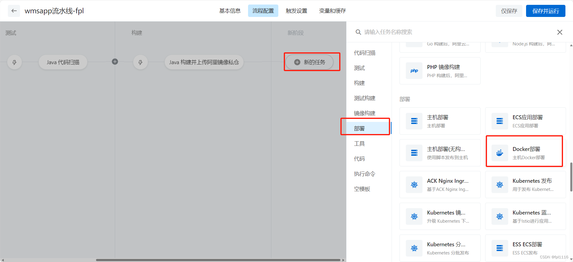Go back using the left arrow icon
Viewport: 573px width, 262px height.
click(x=14, y=11)
